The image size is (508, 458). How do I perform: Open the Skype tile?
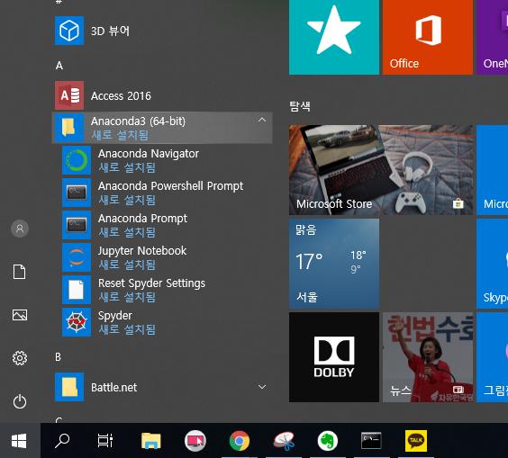(x=492, y=264)
